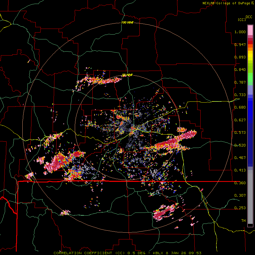Select the 0.893 legend value
The width and height of the screenshot is (255, 255).
[x=240, y=57]
